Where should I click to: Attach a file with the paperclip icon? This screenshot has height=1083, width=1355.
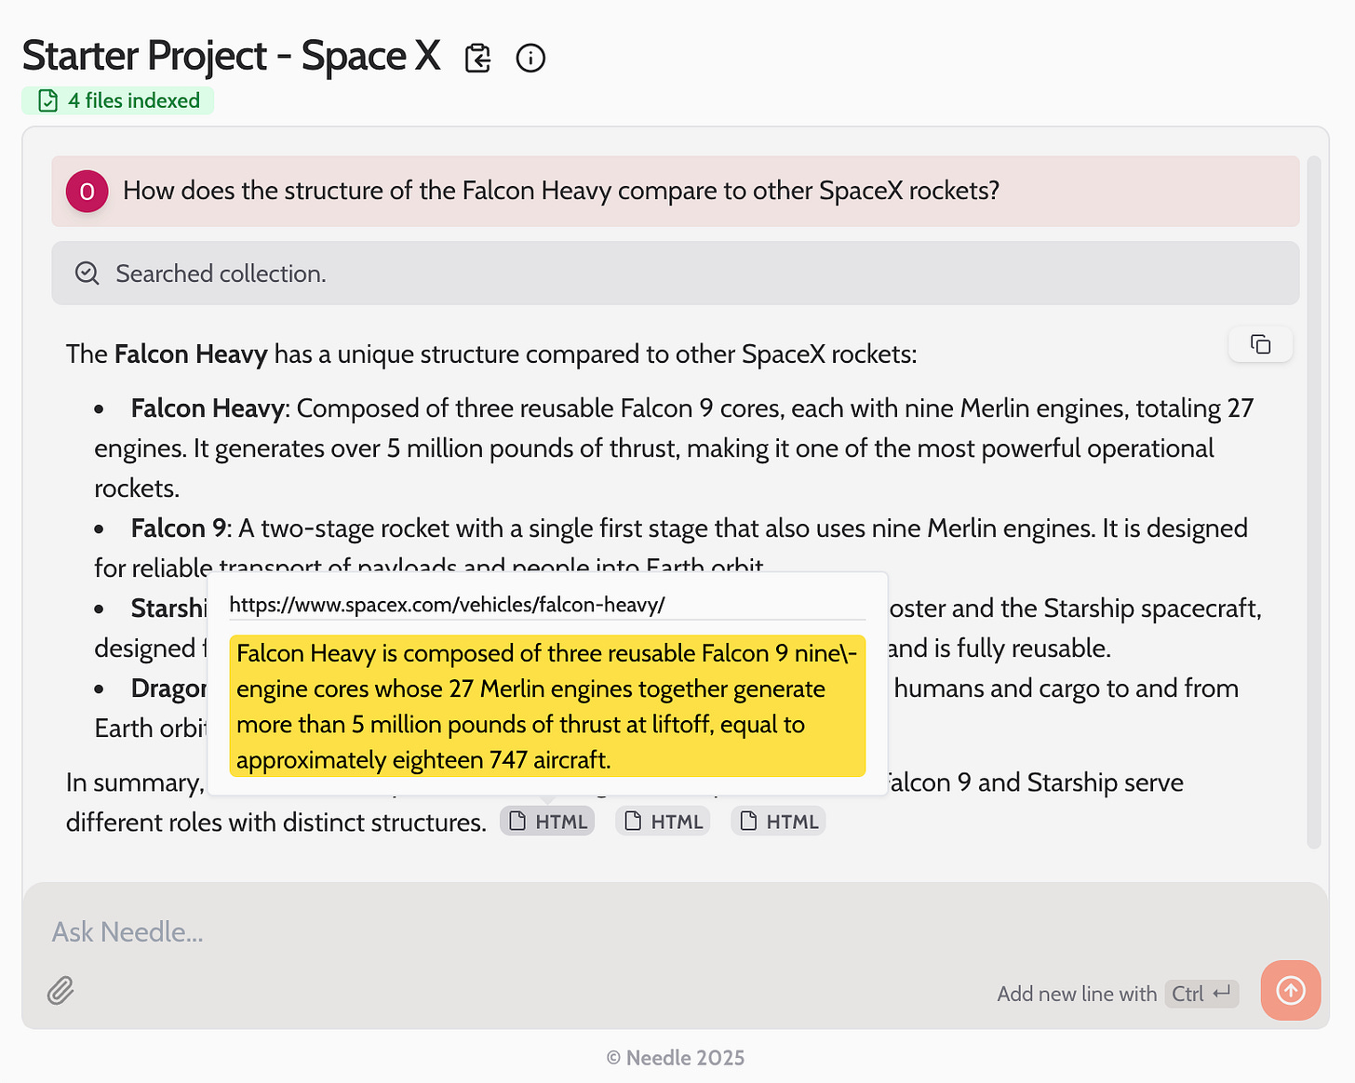60,991
